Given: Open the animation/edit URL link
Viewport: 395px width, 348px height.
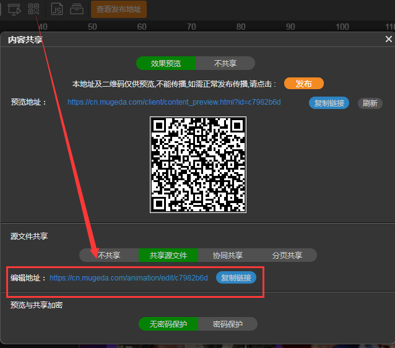Looking at the screenshot, I should pos(129,278).
